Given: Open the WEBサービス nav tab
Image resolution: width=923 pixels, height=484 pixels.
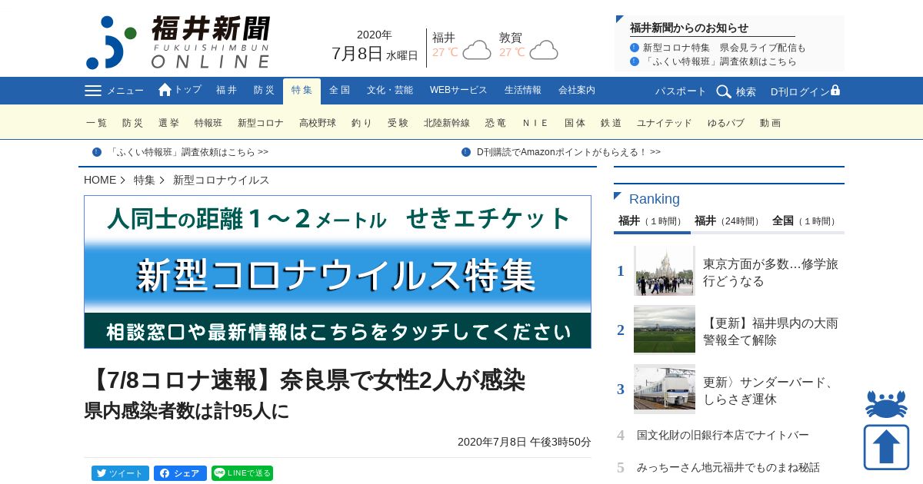Looking at the screenshot, I should click(458, 91).
